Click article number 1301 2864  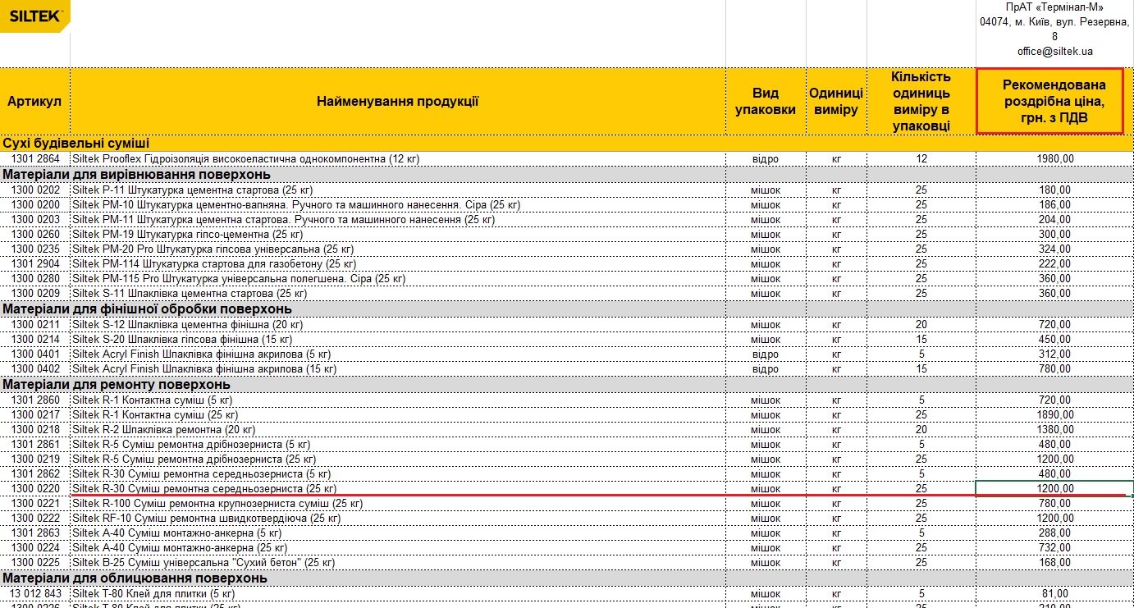35,159
